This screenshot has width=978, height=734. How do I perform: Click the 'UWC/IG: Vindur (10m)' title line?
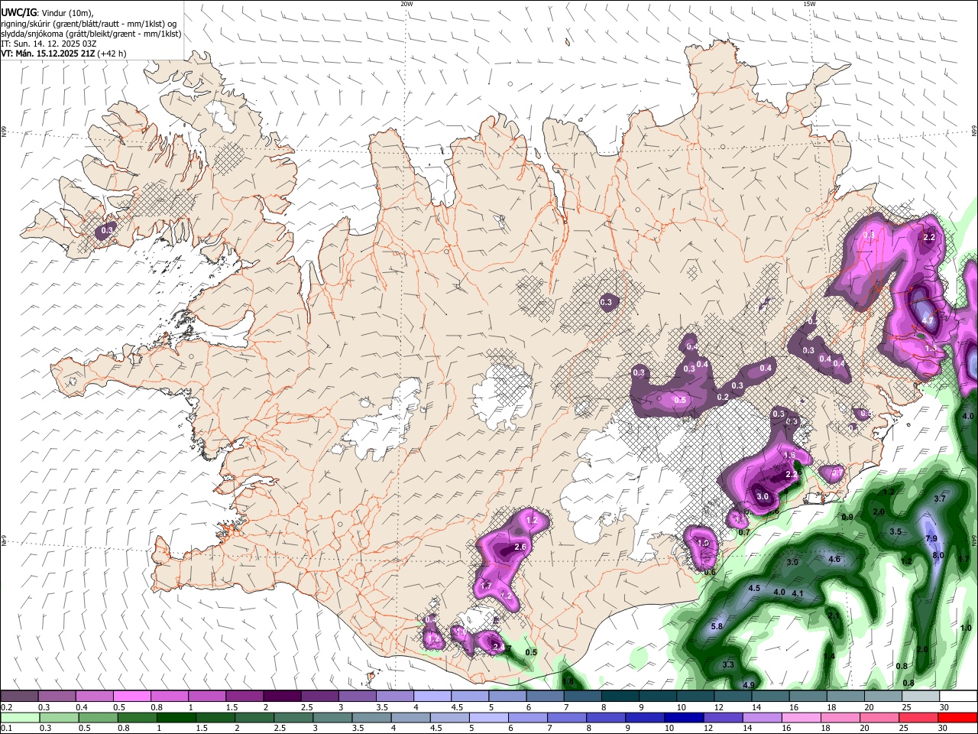coord(47,11)
